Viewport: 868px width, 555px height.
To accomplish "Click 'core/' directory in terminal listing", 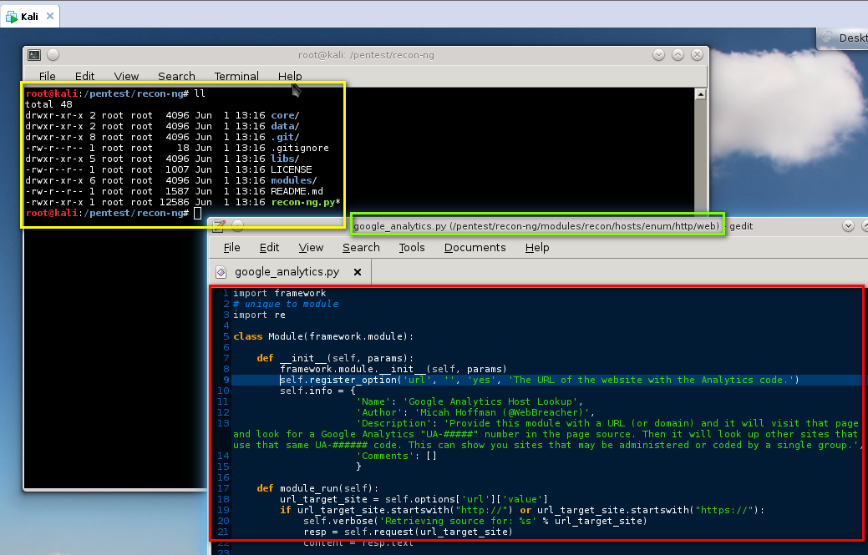I will [285, 115].
